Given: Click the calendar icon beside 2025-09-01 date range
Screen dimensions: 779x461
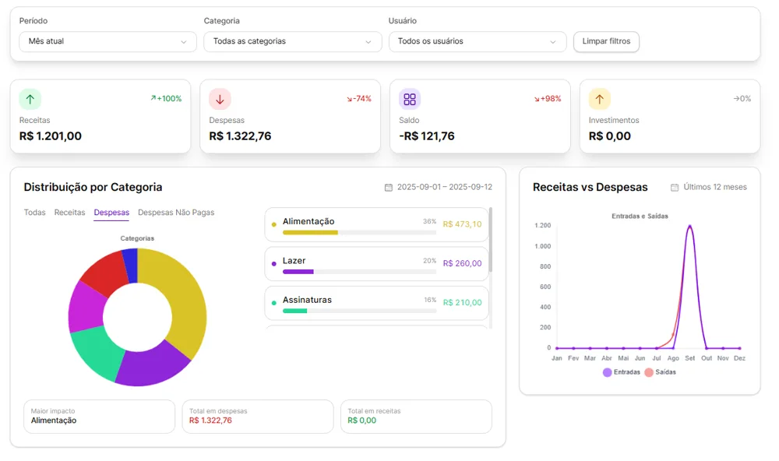Looking at the screenshot, I should point(389,187).
